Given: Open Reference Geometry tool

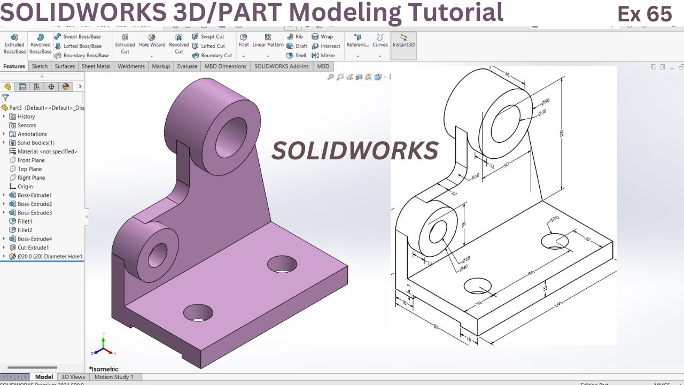Looking at the screenshot, I should (357, 41).
